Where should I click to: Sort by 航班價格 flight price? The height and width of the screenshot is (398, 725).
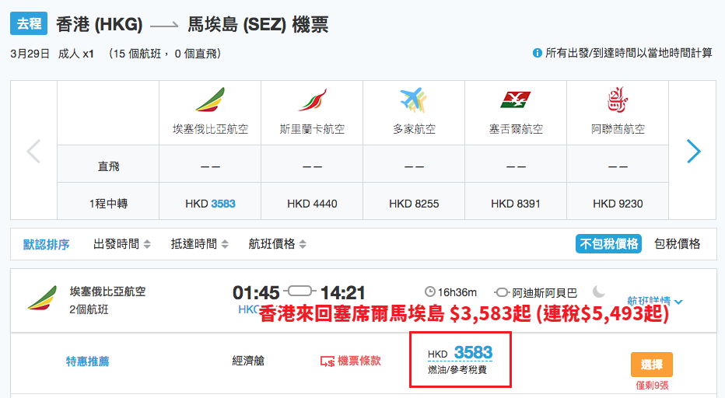(x=278, y=244)
